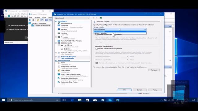Select the Automatic Stop Action icon
198x111 pixels.
coord(59,82)
